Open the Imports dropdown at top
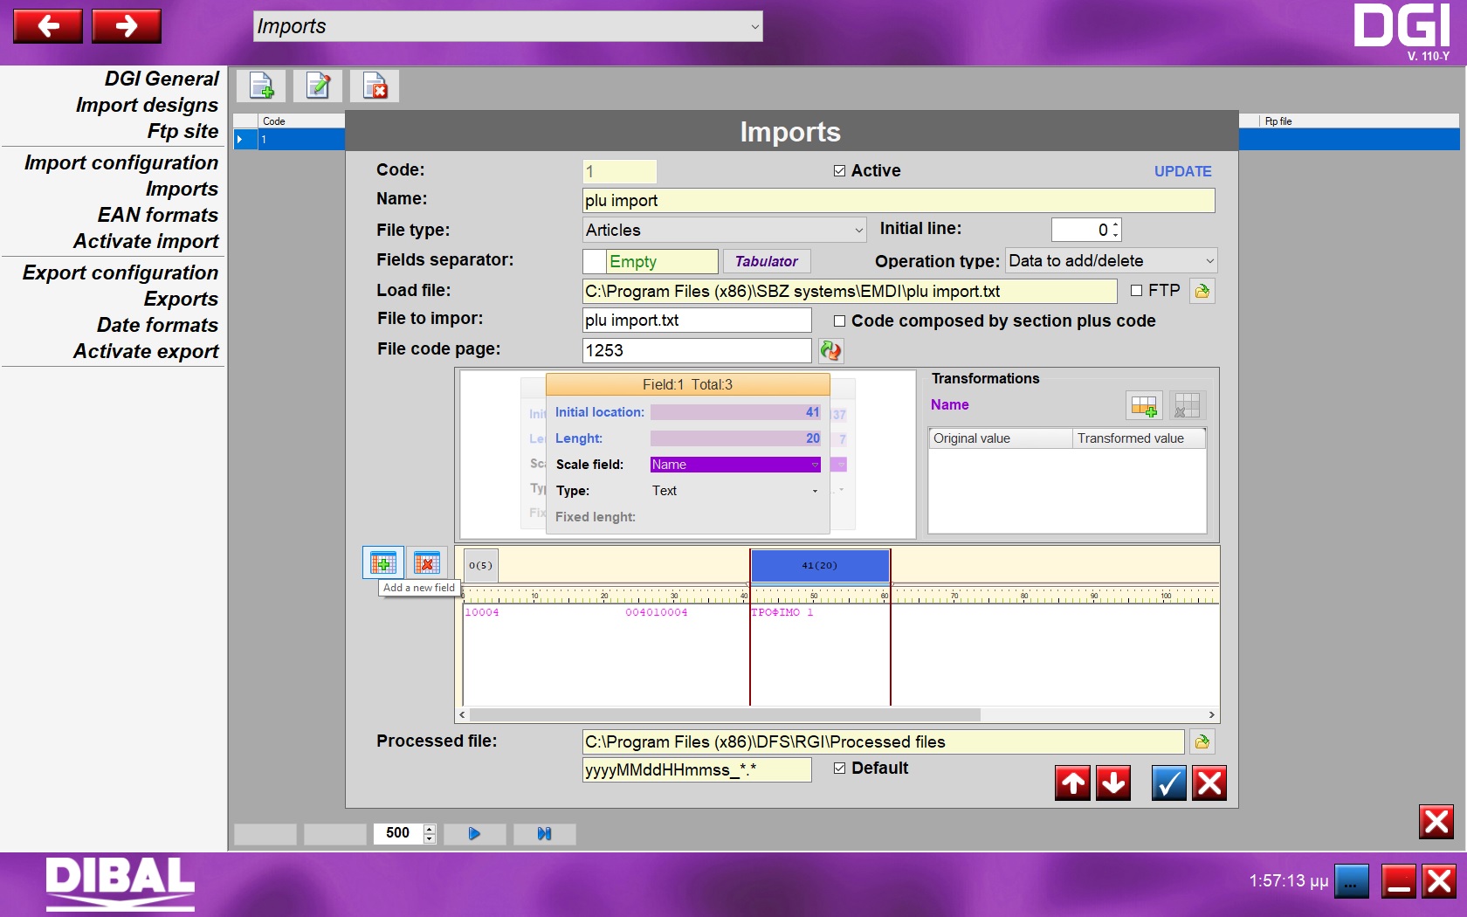This screenshot has height=917, width=1467. (508, 26)
